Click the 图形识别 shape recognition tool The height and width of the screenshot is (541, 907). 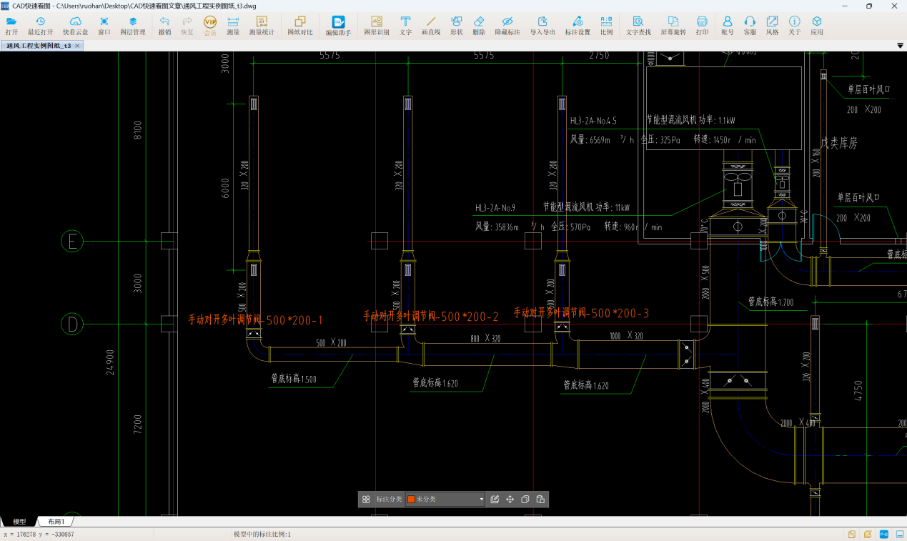(x=376, y=26)
